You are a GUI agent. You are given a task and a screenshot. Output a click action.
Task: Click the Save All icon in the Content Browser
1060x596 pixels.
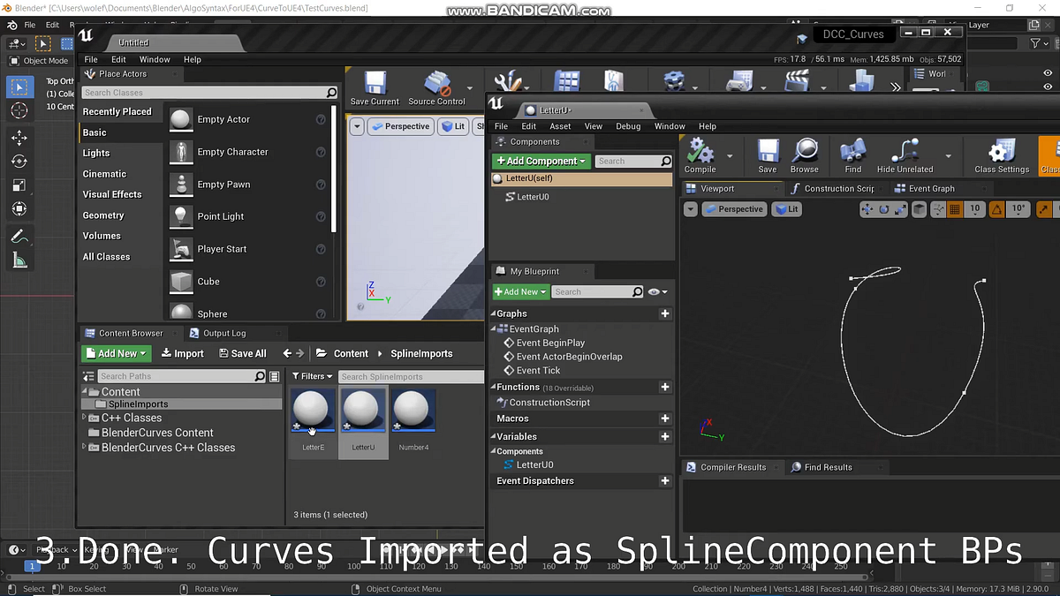(243, 352)
